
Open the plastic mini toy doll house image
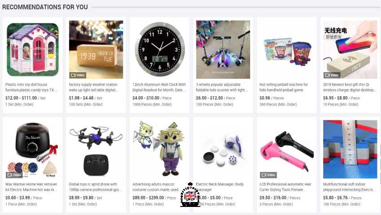point(33,50)
